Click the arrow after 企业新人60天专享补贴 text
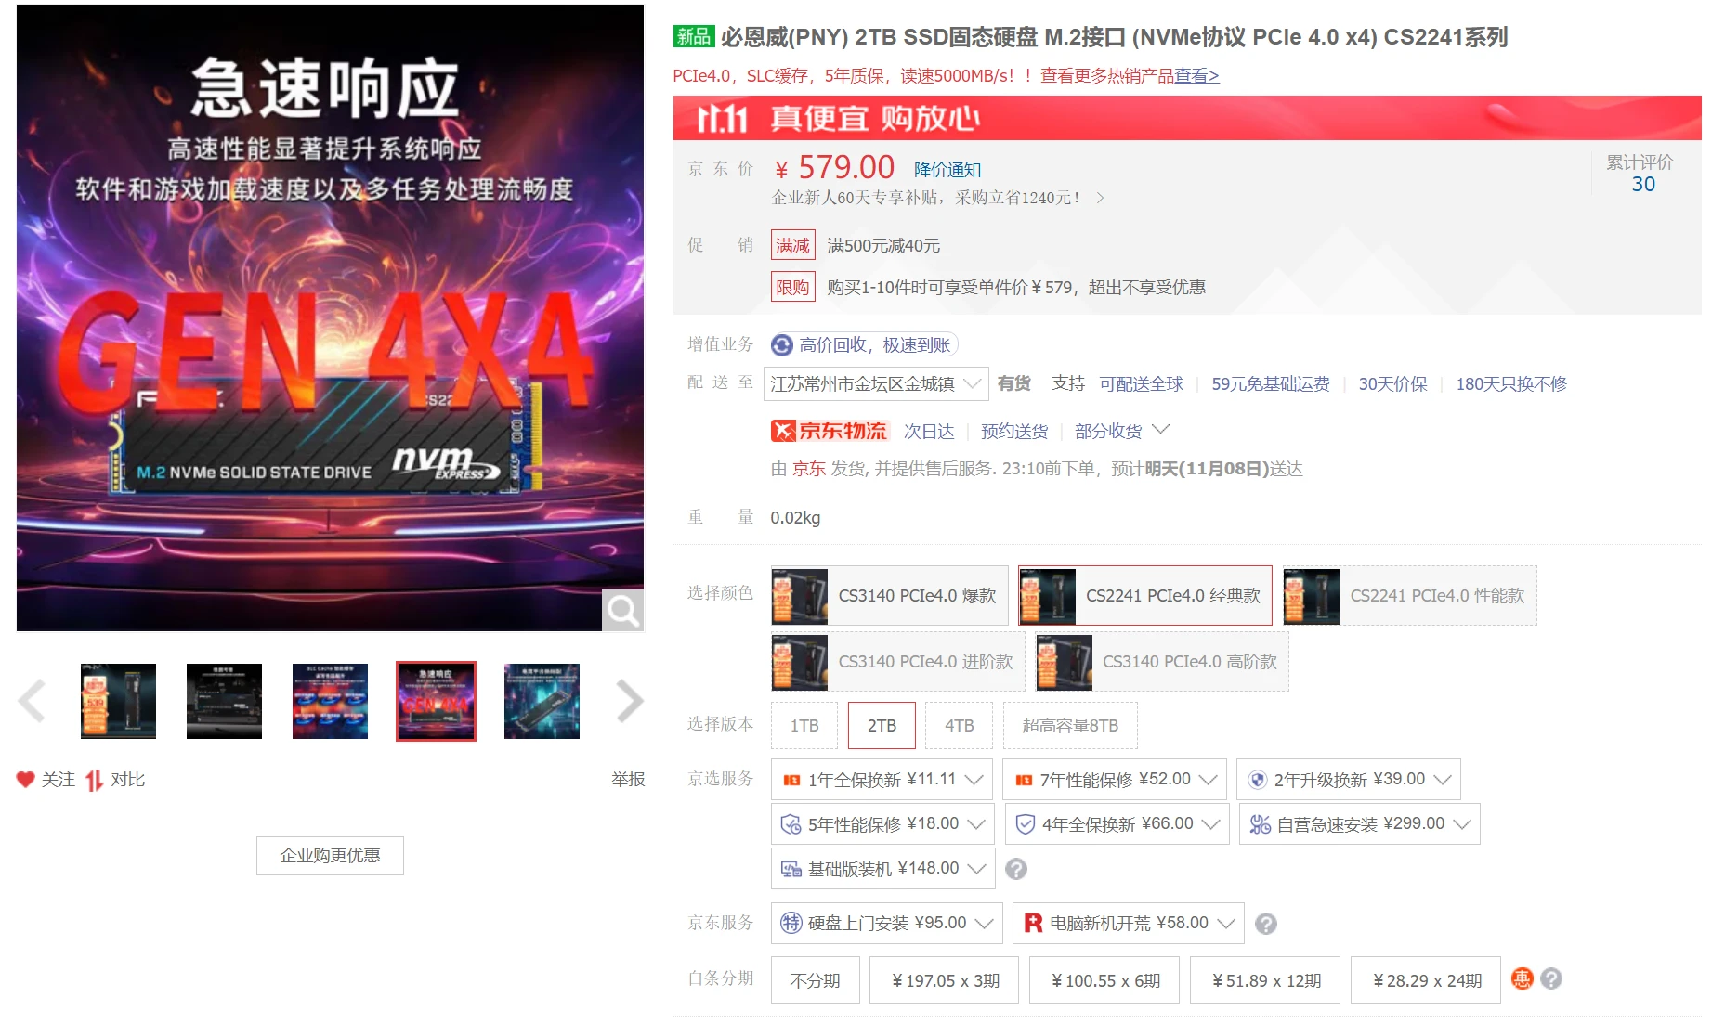The height and width of the screenshot is (1023, 1712). (1101, 198)
